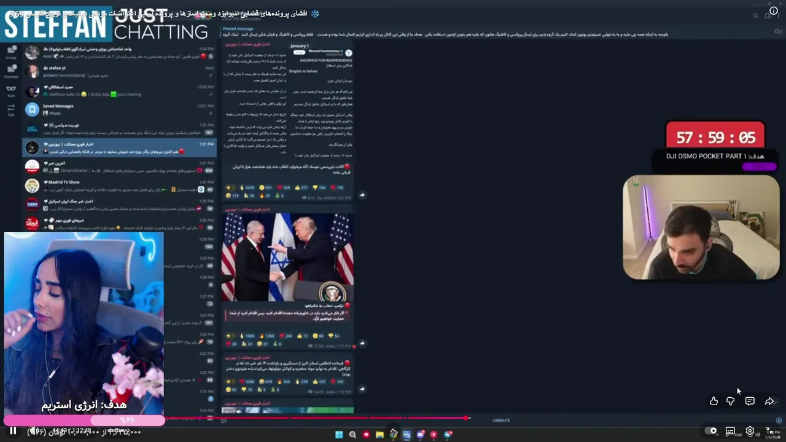Open File Explorer folder icon in taskbar
Image resolution: width=786 pixels, height=442 pixels.
point(379,435)
